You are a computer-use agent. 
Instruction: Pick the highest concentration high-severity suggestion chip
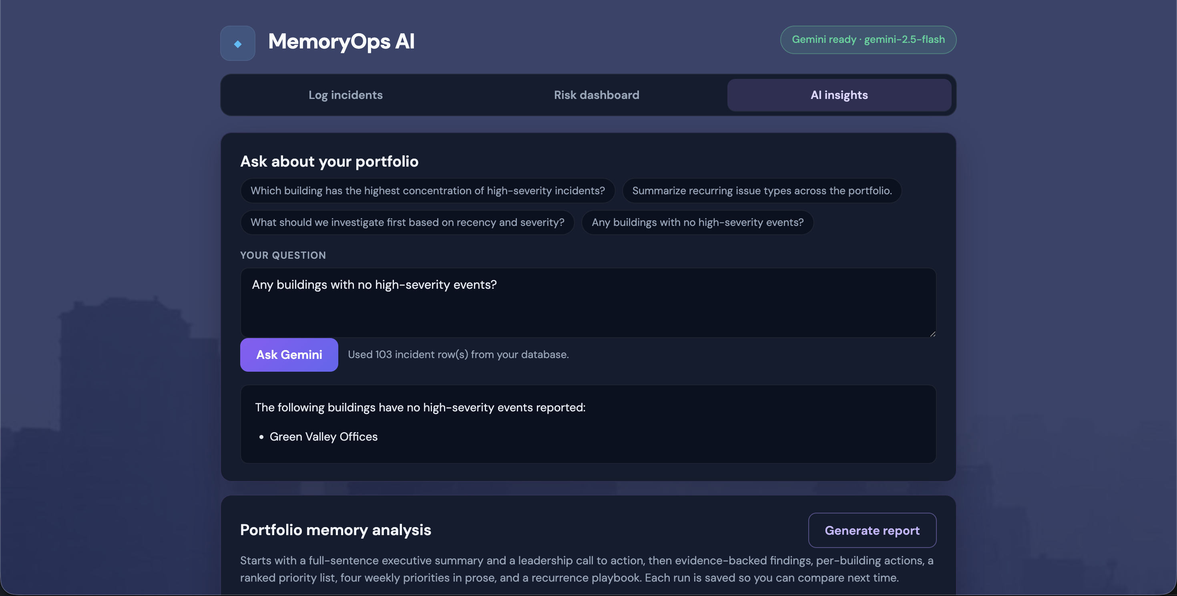[427, 191]
